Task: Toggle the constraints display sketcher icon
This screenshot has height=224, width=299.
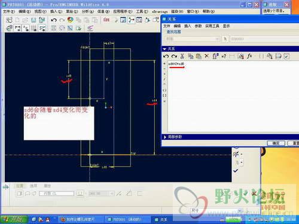Action: point(26,28)
